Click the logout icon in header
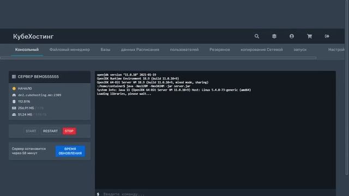349x196 pixels. [x=327, y=36]
